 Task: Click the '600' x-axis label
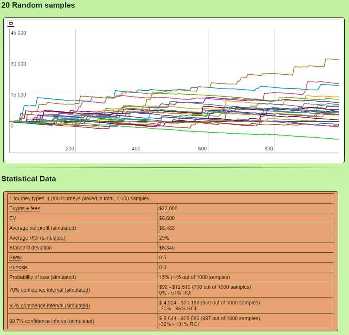tap(202, 149)
